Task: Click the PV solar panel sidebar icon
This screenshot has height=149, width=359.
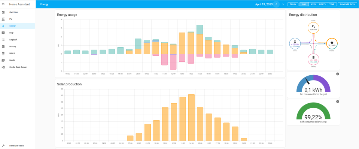Action: [x=3, y=19]
